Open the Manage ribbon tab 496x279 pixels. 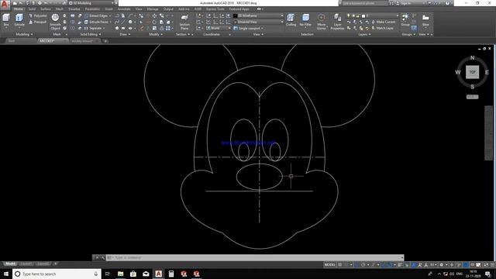click(153, 9)
